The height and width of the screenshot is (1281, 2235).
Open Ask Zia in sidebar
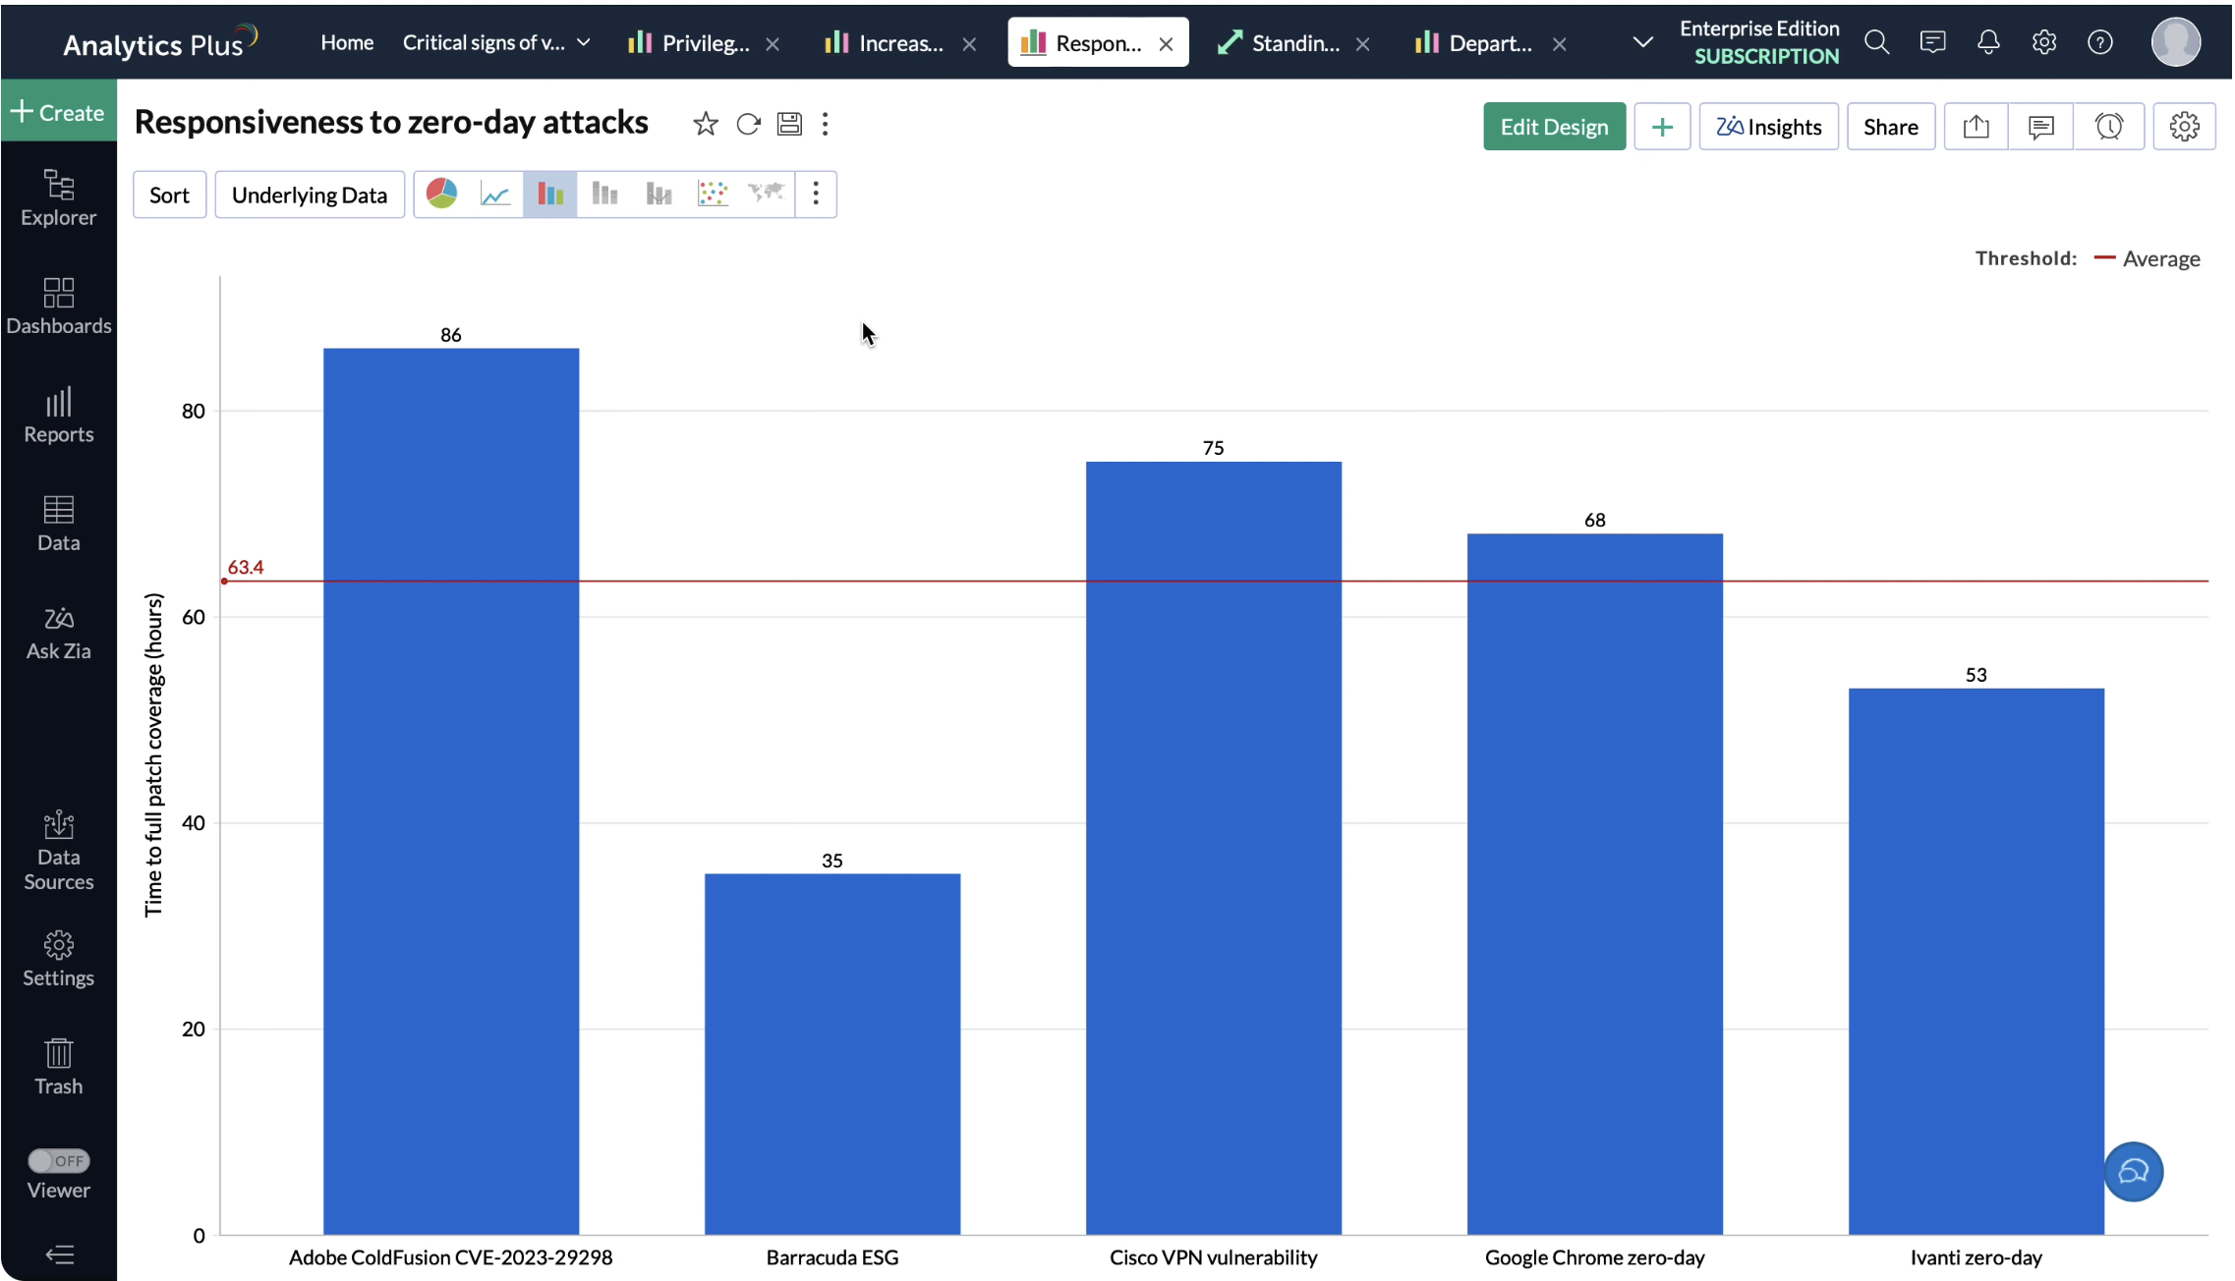[58, 632]
